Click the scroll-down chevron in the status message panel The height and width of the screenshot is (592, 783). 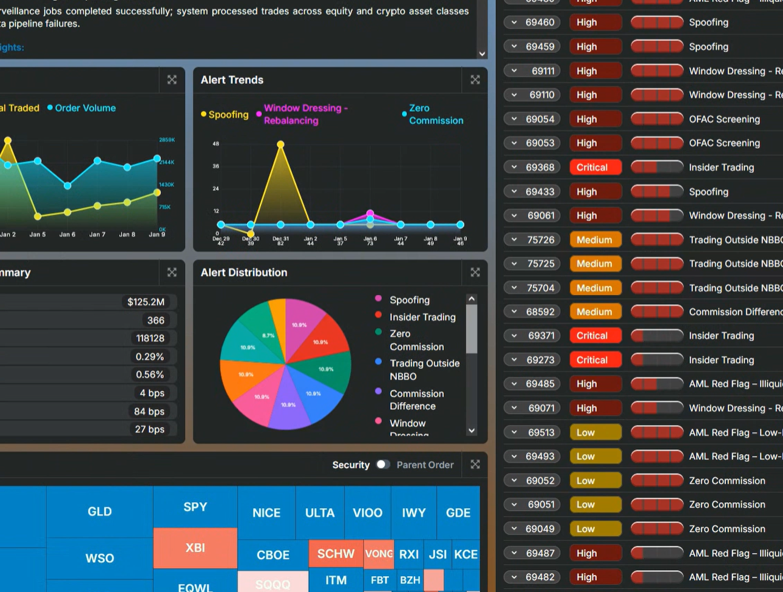click(481, 54)
